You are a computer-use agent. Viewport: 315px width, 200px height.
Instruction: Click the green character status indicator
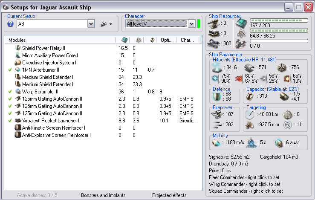[199, 24]
